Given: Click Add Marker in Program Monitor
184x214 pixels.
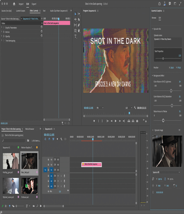Looking at the screenshot, I should click(94, 121).
